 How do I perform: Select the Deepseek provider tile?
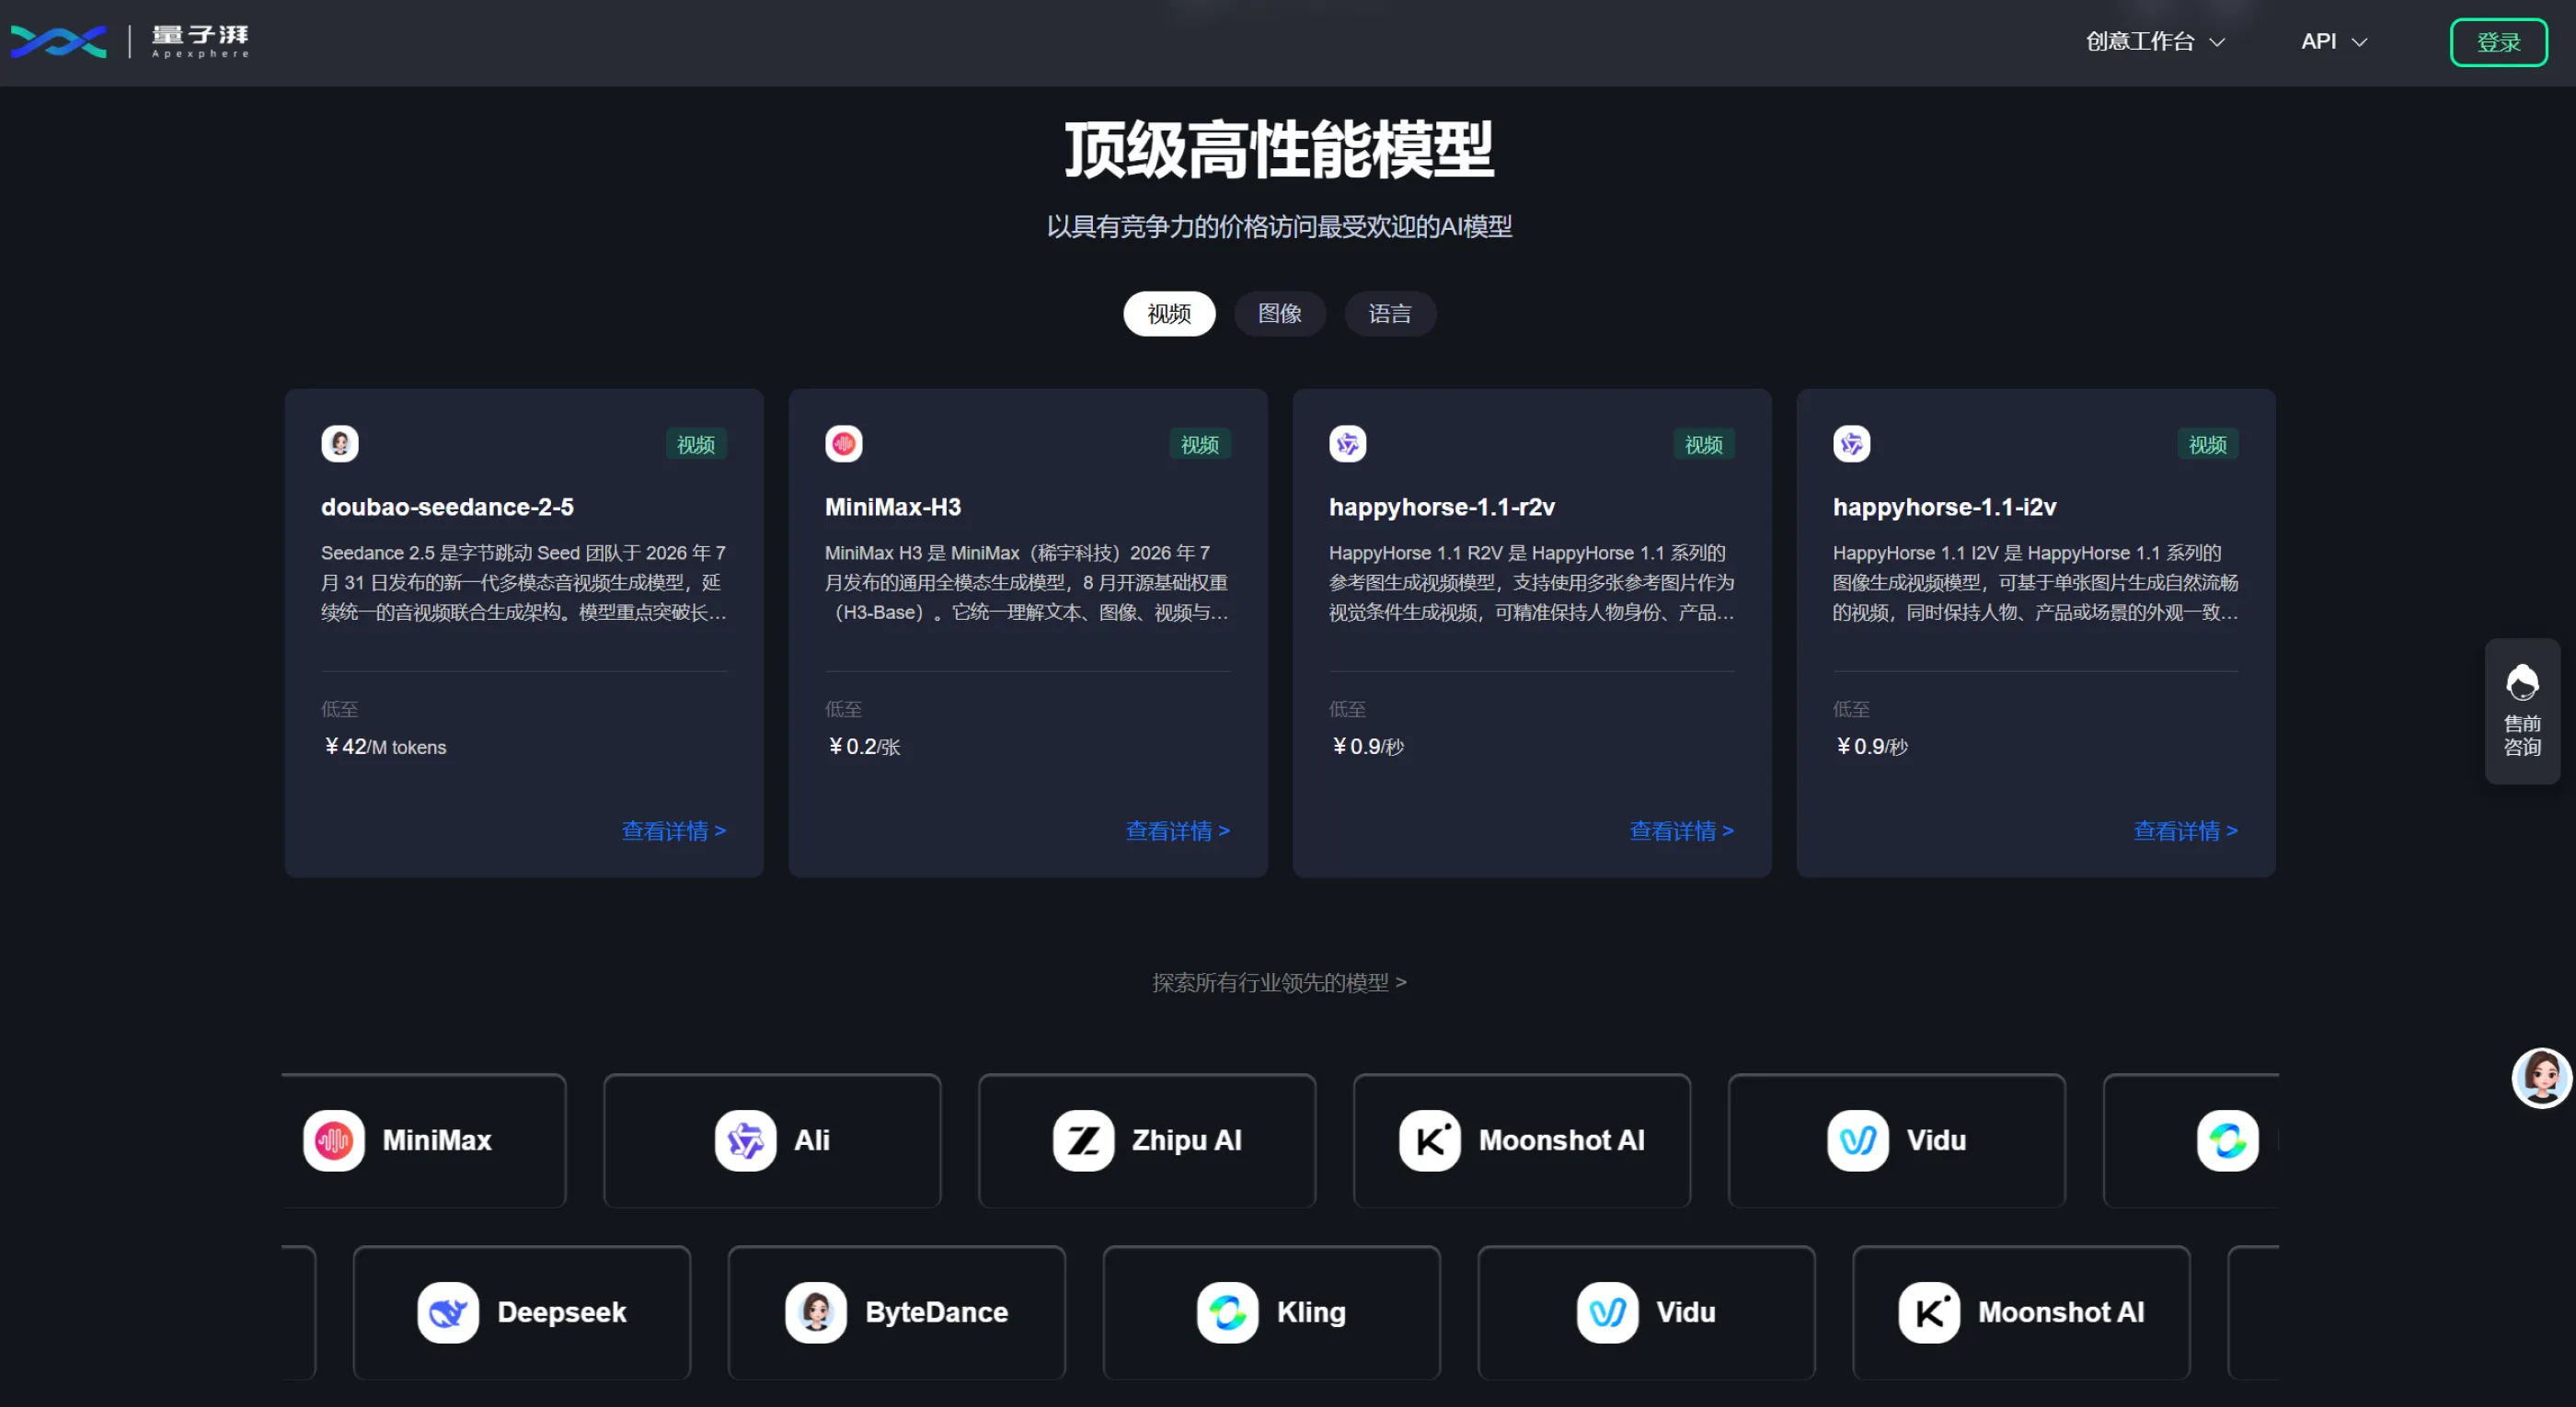coord(522,1312)
